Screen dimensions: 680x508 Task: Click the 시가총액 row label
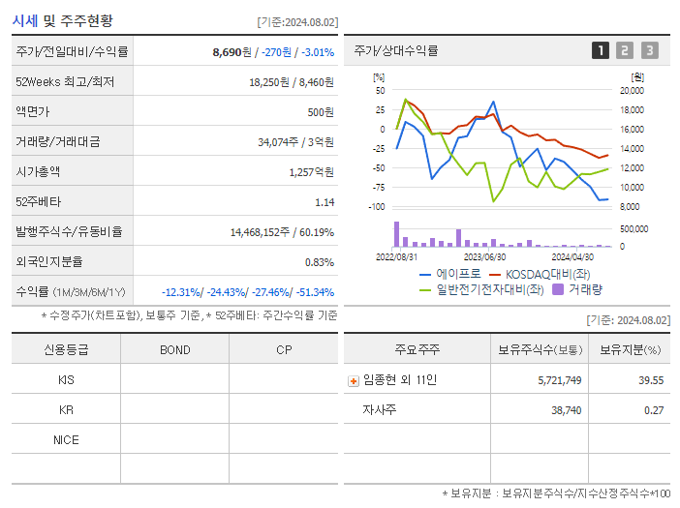point(38,171)
